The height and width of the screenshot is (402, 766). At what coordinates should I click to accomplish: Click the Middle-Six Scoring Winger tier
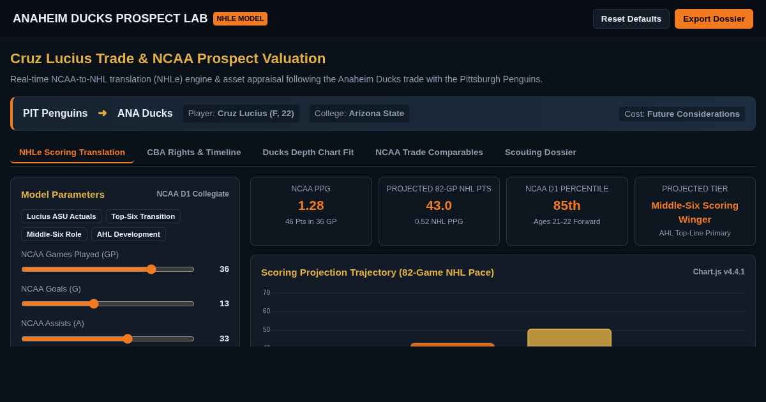coord(695,212)
